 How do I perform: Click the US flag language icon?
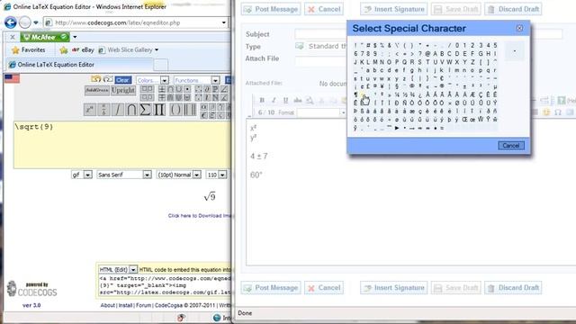(x=12, y=78)
